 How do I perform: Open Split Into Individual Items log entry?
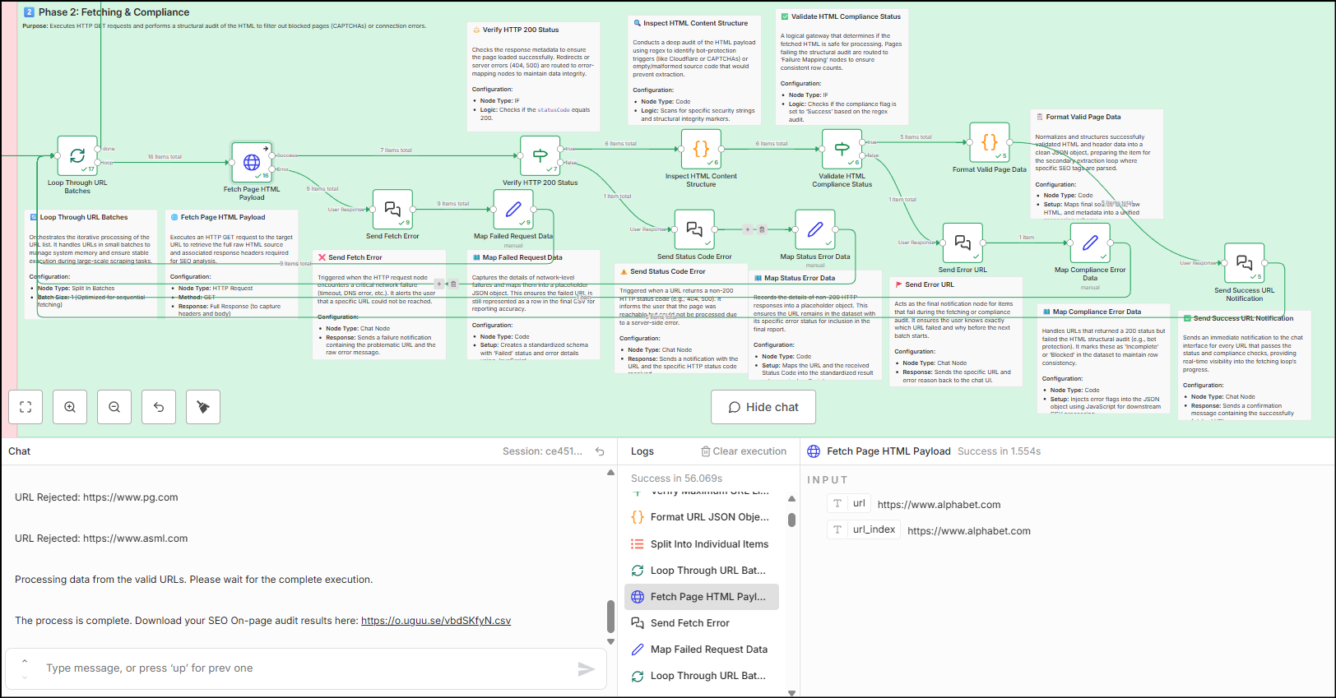tap(702, 544)
